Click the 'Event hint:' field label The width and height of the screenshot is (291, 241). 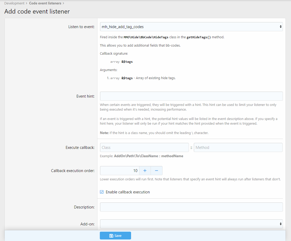pyautogui.click(x=85, y=96)
